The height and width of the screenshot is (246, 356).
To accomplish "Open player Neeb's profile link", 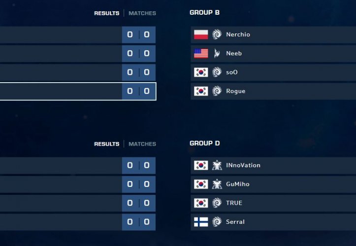I will pos(234,53).
